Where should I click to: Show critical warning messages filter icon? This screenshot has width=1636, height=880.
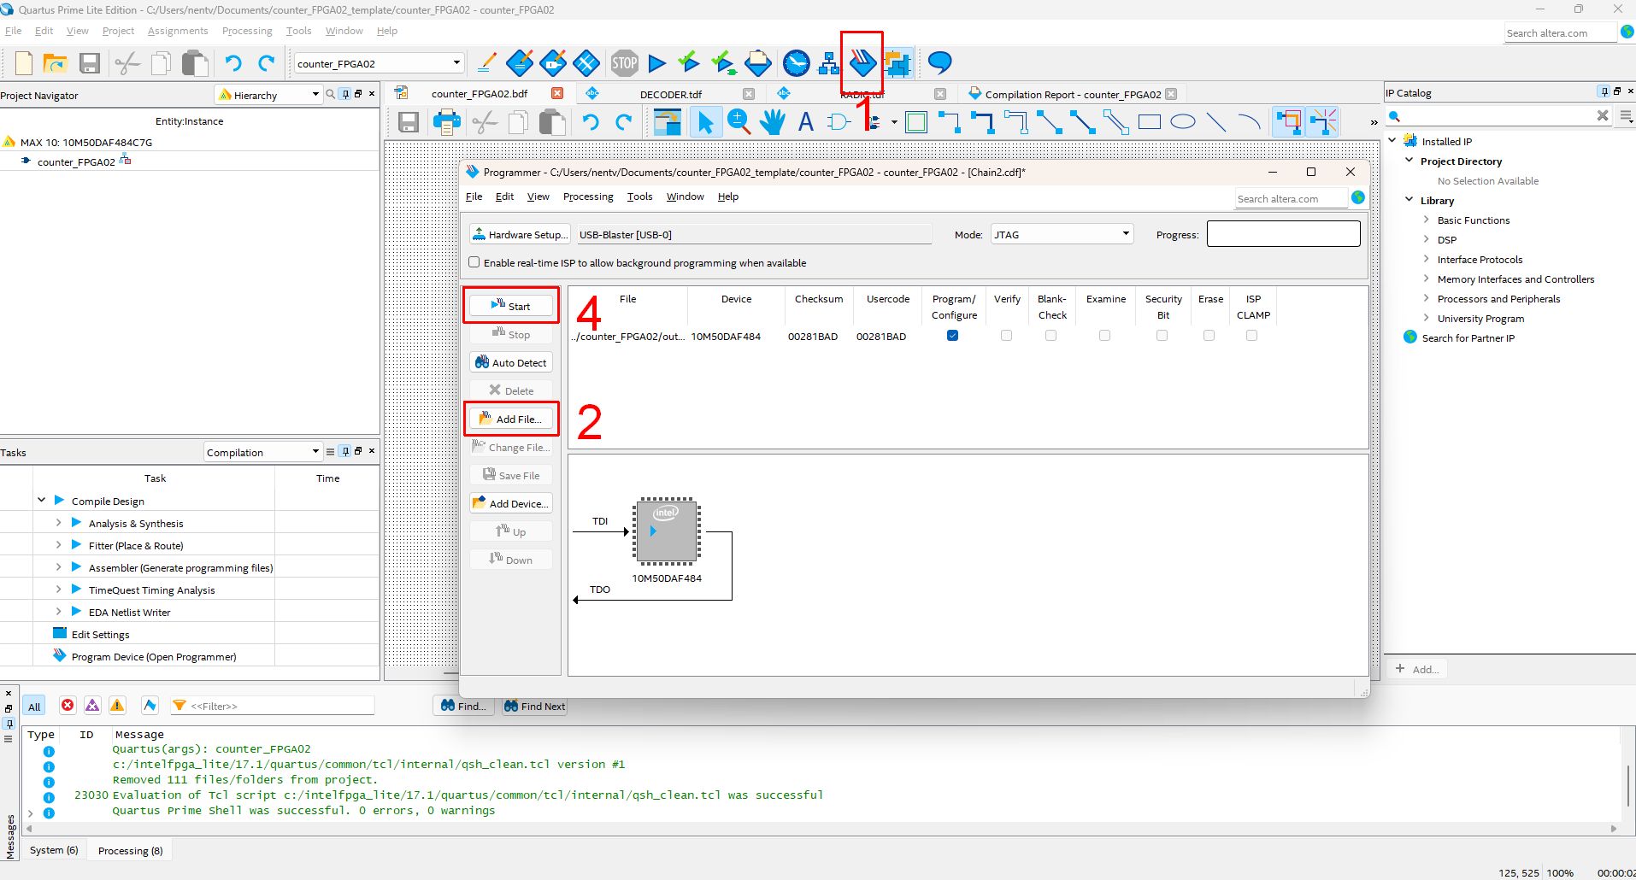92,705
